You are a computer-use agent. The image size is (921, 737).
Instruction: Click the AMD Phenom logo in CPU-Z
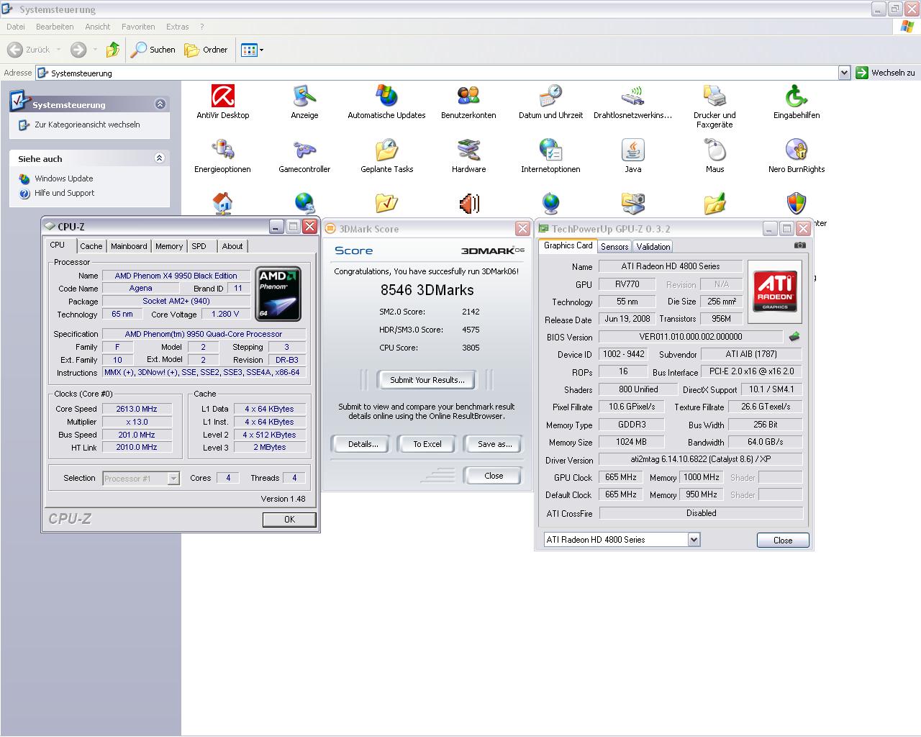coord(278,294)
